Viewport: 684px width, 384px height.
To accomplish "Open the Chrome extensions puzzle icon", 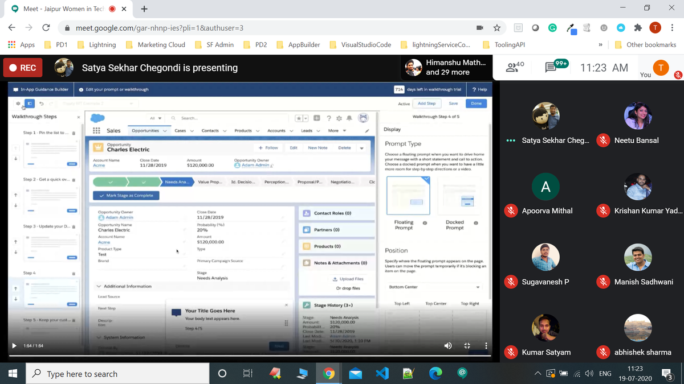I will pos(638,28).
